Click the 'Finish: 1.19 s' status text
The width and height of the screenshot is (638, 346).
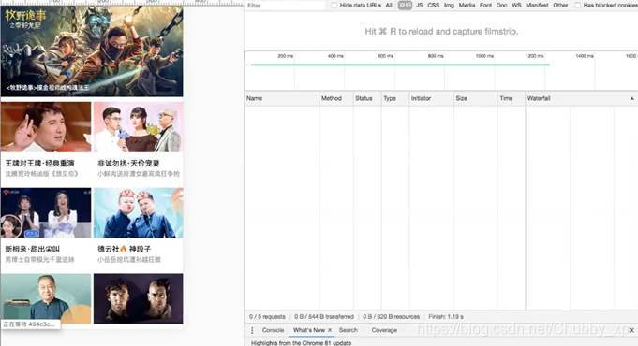coord(446,316)
